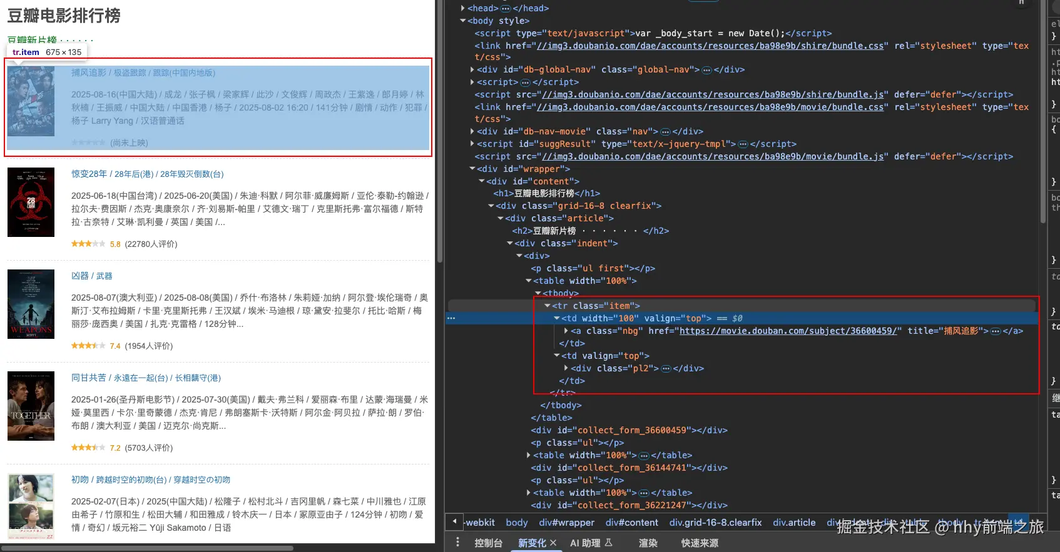Click the 捕风追影 movie poster thumbnail
Screen dimensions: 1060x552
click(31, 101)
